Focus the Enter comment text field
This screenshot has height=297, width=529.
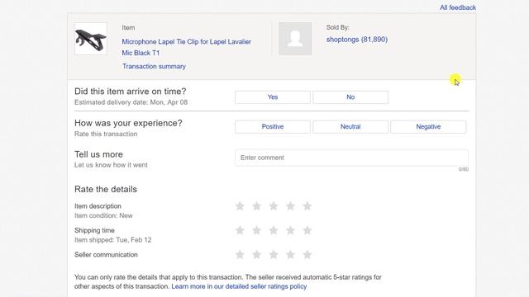351,158
